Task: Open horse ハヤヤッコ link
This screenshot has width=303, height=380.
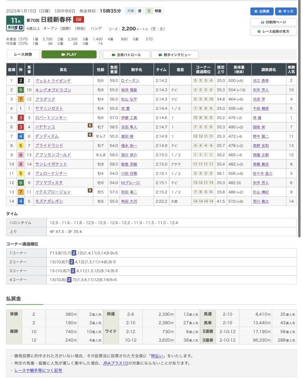Action: click(45, 127)
